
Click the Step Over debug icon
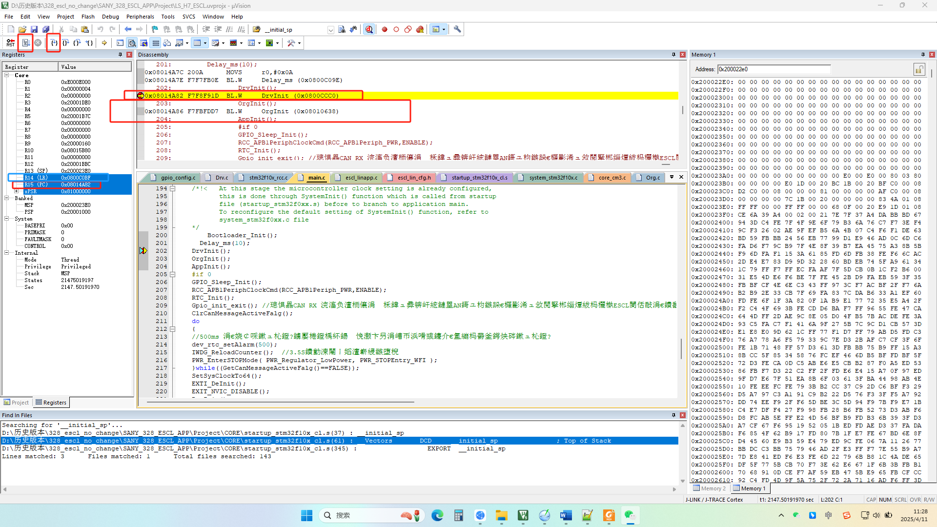65,43
